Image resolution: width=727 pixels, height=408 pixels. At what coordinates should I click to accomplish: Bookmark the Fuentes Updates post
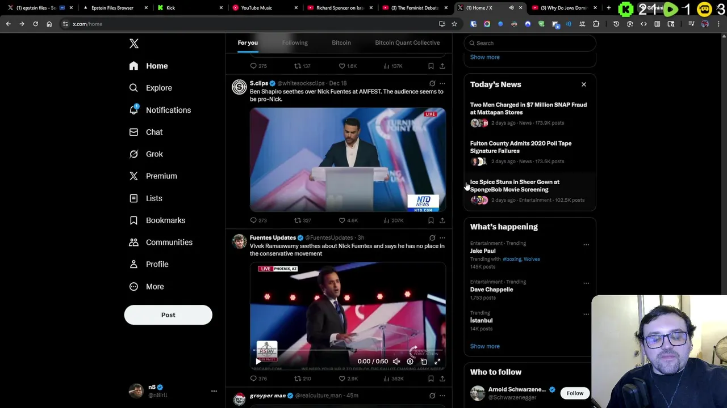pyautogui.click(x=431, y=379)
